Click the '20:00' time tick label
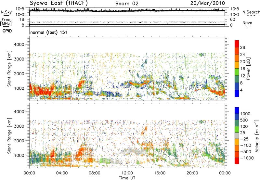The image size is (260, 180). [192, 173]
